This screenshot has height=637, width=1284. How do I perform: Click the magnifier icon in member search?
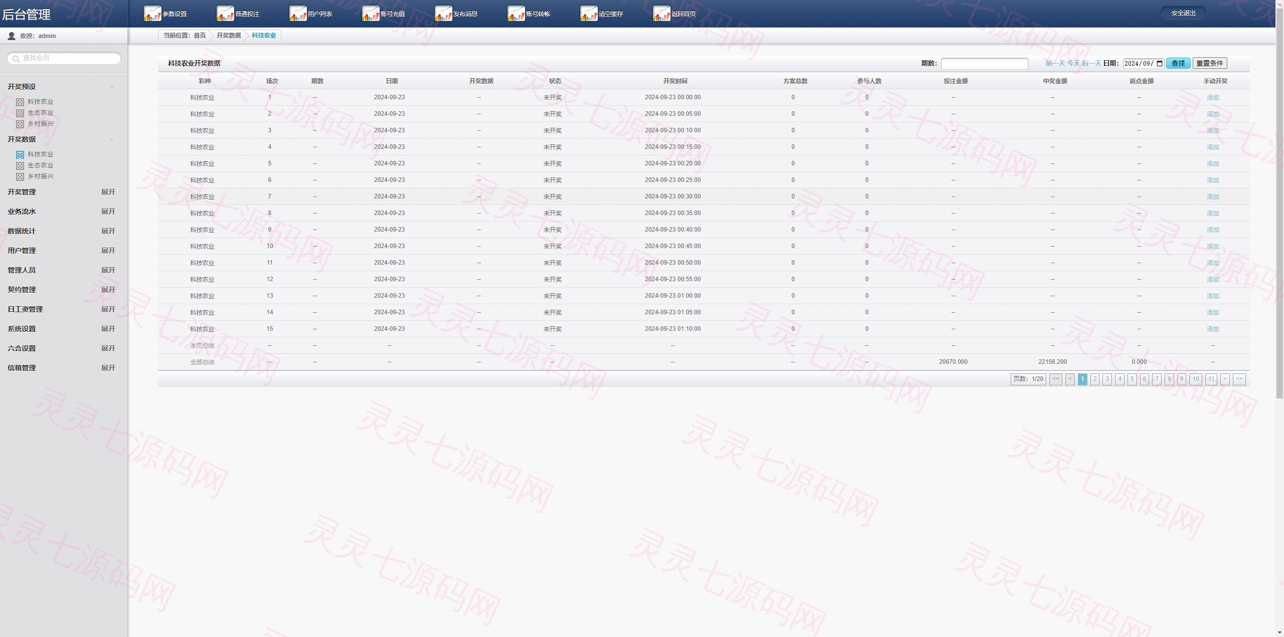(16, 59)
